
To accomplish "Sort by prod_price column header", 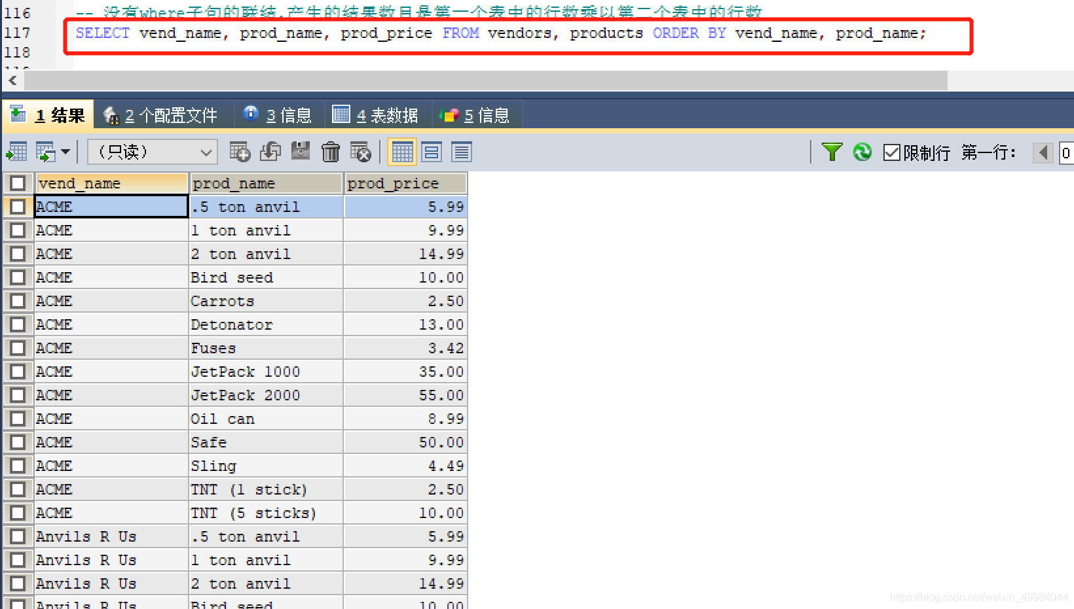I will pyautogui.click(x=405, y=183).
